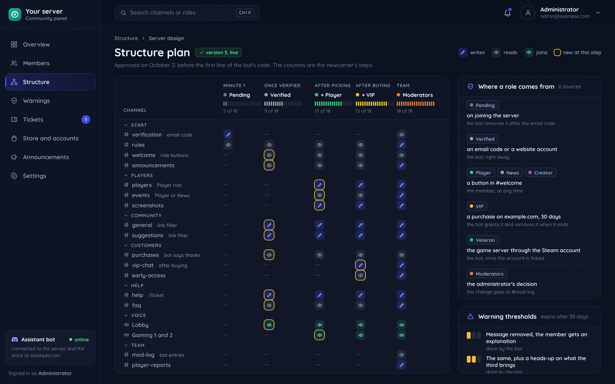Click the Pending role chip in sources panel
The width and height of the screenshot is (615, 384).
coord(482,105)
